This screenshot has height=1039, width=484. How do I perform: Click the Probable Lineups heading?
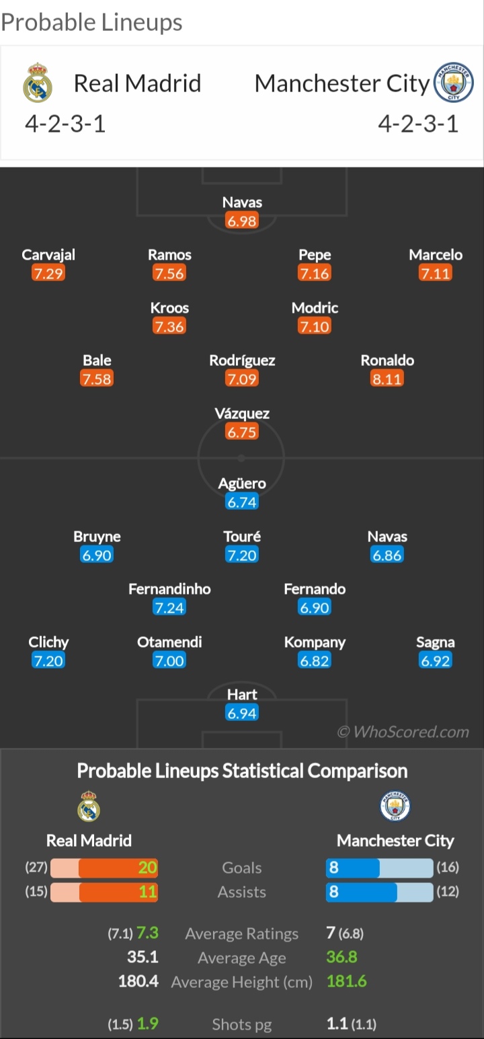pos(92,22)
